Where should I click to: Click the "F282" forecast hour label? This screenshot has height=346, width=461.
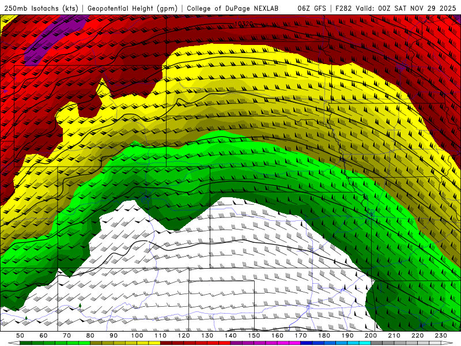click(343, 8)
